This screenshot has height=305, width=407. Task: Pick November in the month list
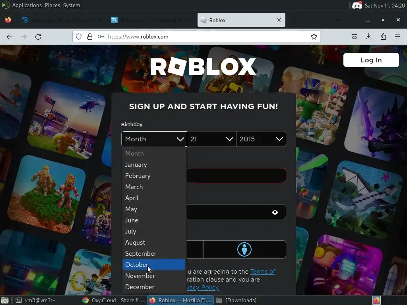coord(154,276)
